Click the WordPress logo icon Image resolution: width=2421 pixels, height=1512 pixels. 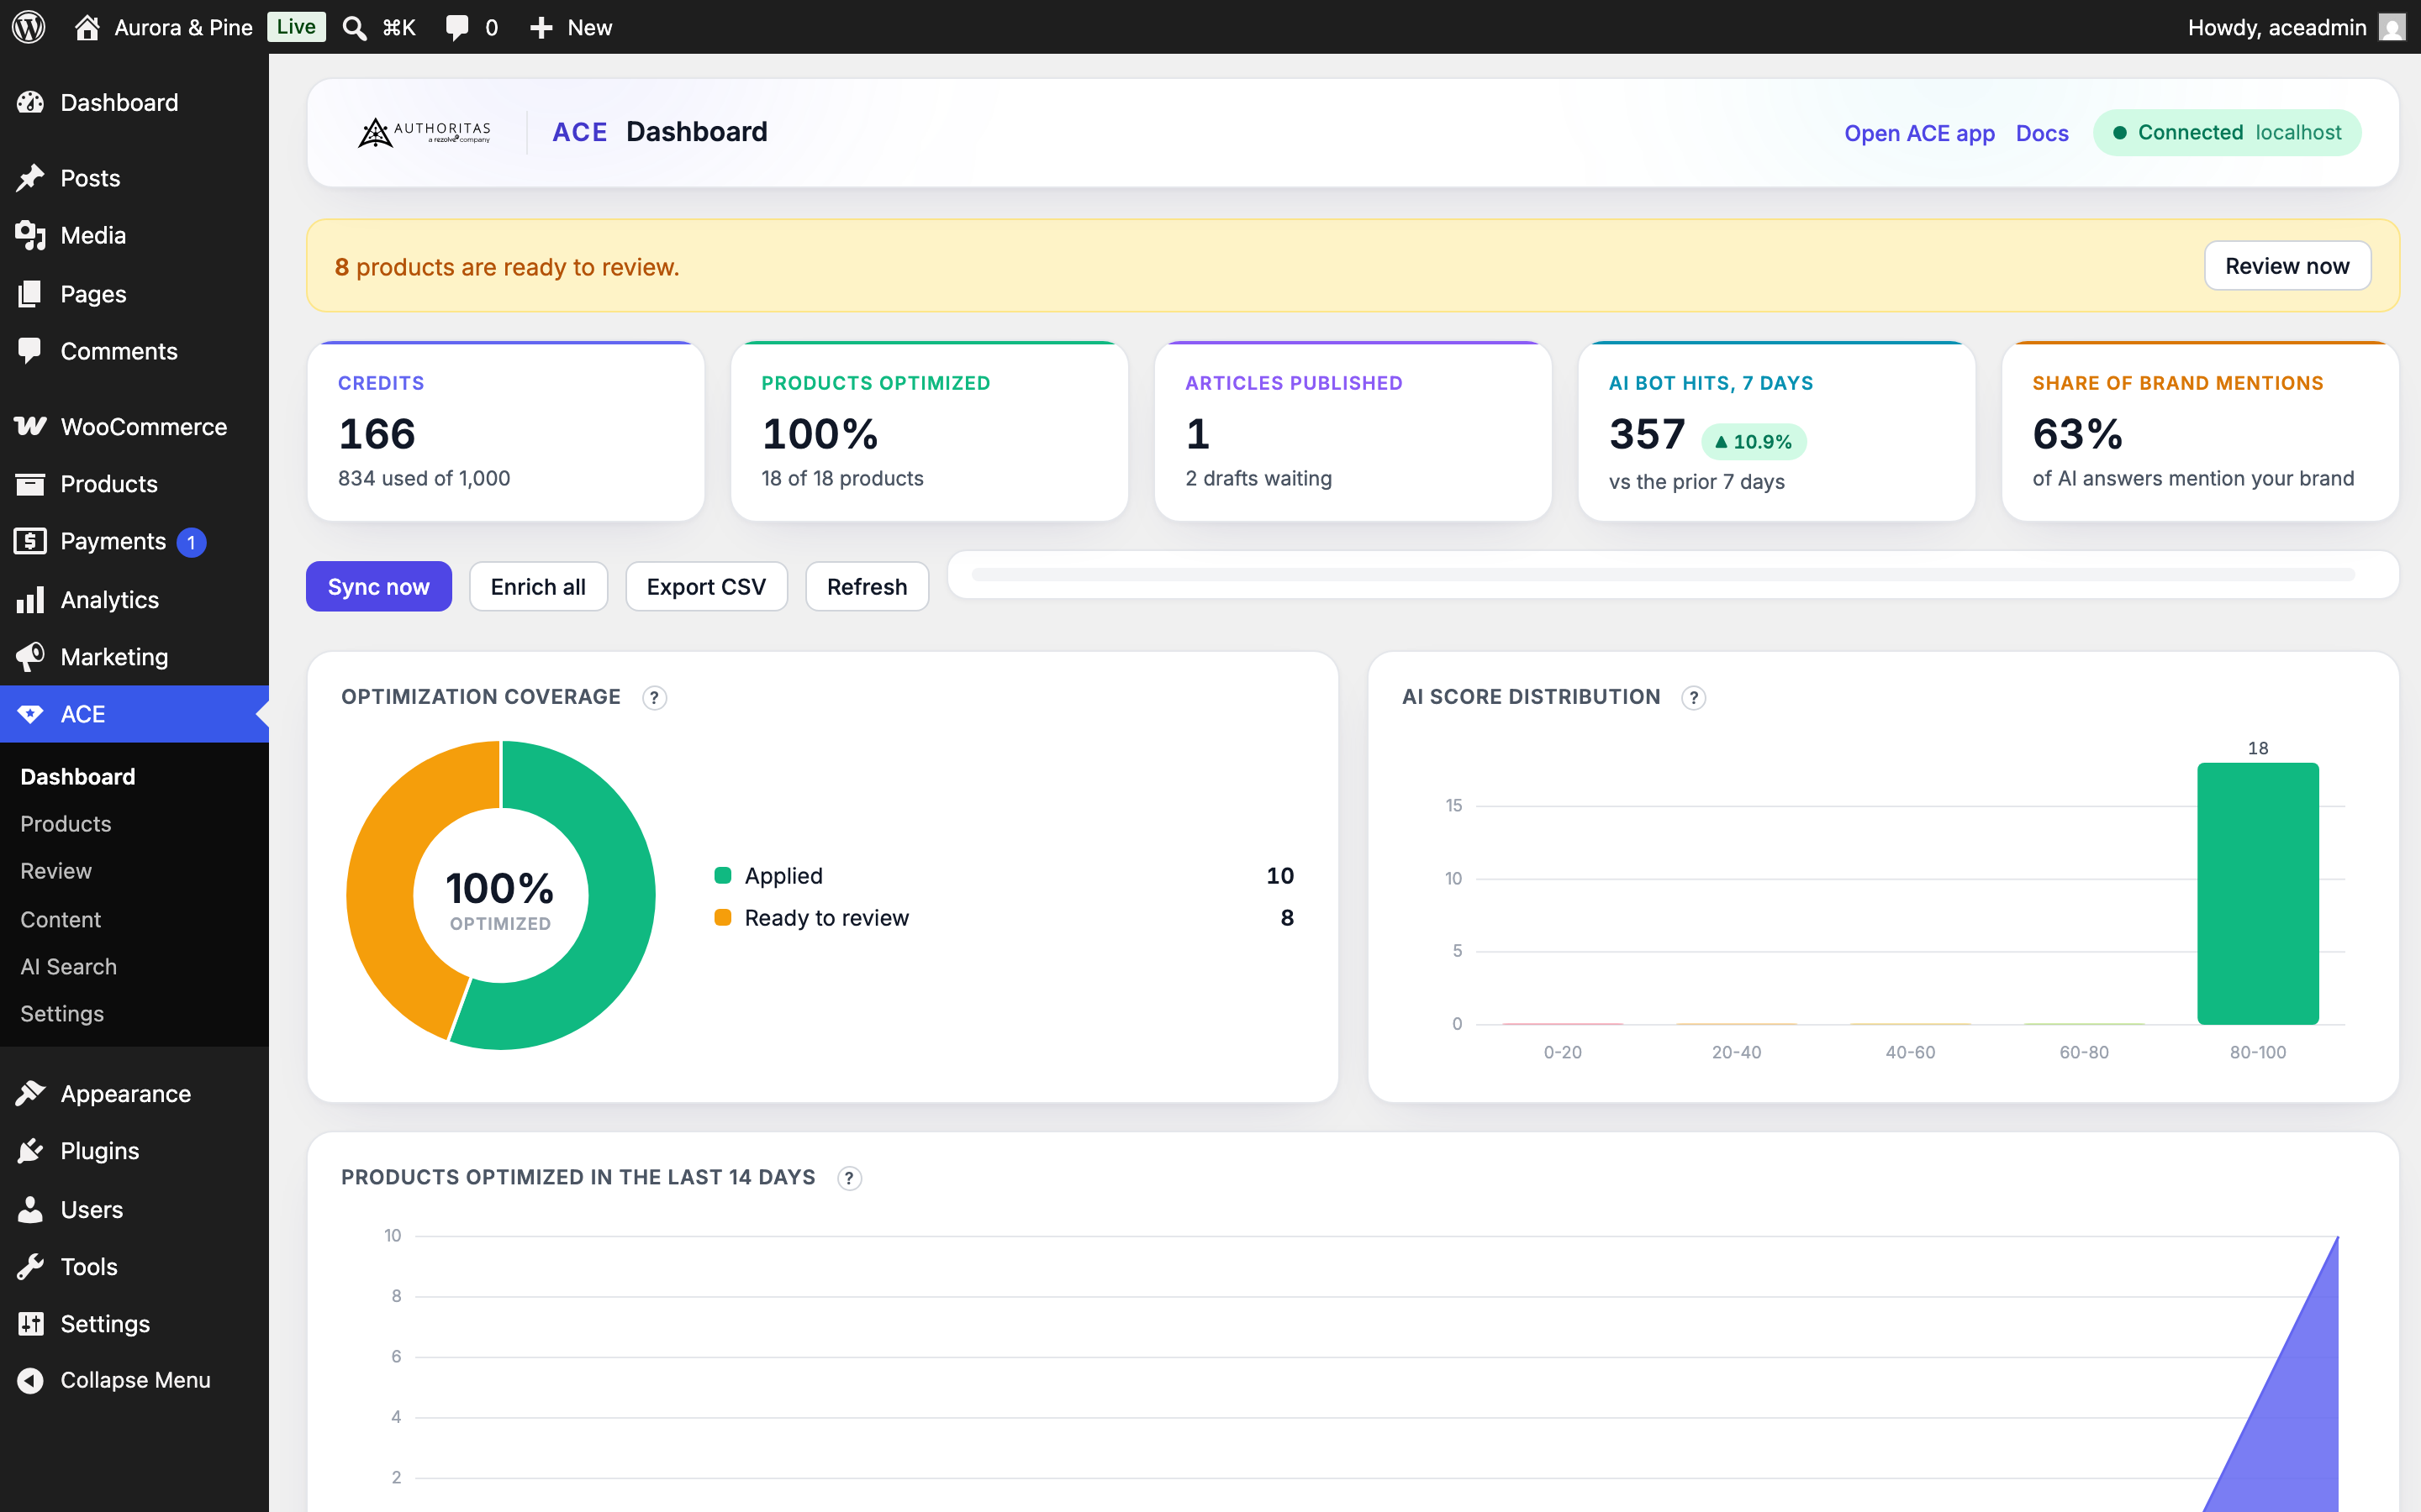(x=28, y=27)
